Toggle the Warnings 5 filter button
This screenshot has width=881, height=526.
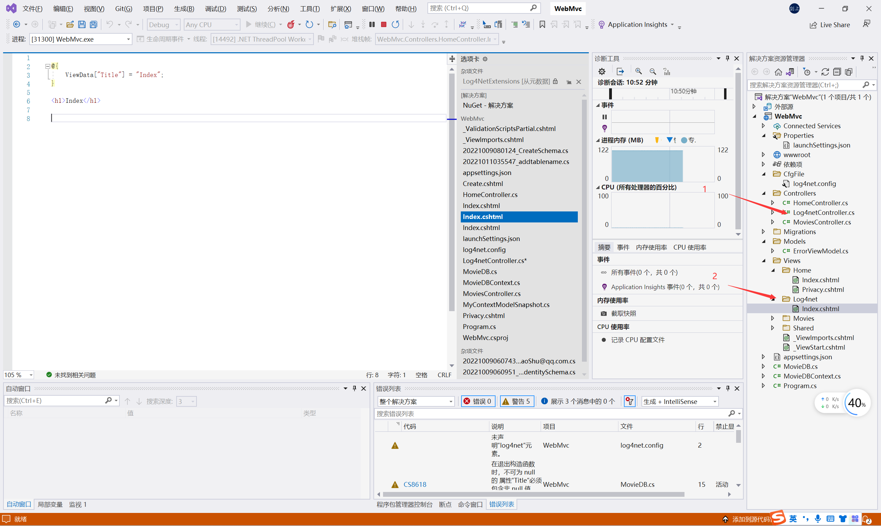click(517, 401)
